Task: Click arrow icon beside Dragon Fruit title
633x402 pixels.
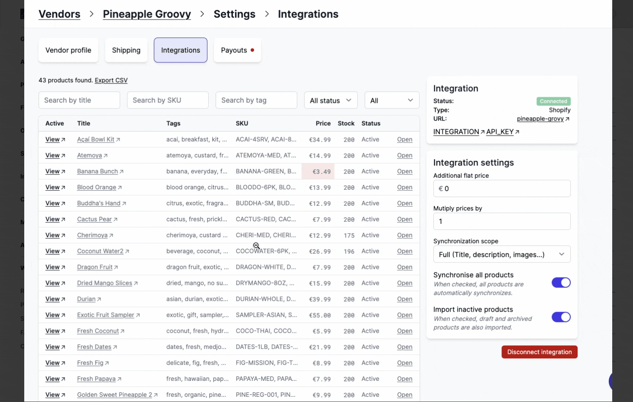Action: pyautogui.click(x=116, y=267)
